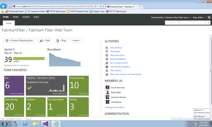
Task: Open the My Code Reviews tile
Action: [57, 107]
